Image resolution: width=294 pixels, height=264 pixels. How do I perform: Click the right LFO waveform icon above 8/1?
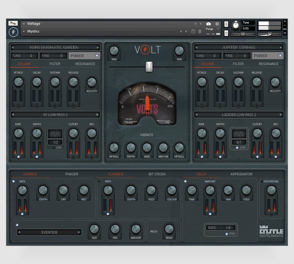click(x=239, y=134)
